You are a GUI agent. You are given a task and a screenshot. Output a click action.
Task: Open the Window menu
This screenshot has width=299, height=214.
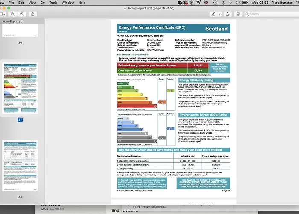(67, 3)
